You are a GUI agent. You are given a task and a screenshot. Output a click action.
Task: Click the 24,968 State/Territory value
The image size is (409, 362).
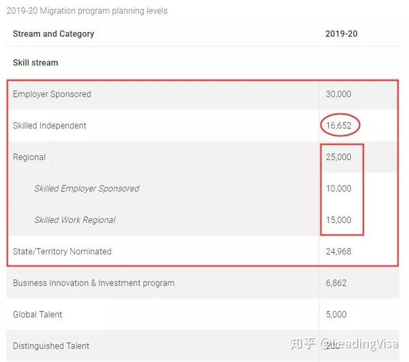(338, 252)
